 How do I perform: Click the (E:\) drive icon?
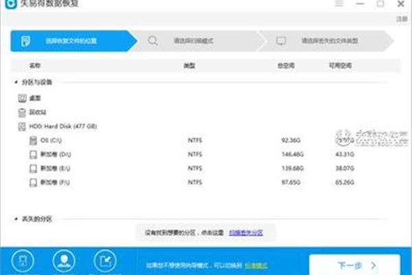coord(33,168)
